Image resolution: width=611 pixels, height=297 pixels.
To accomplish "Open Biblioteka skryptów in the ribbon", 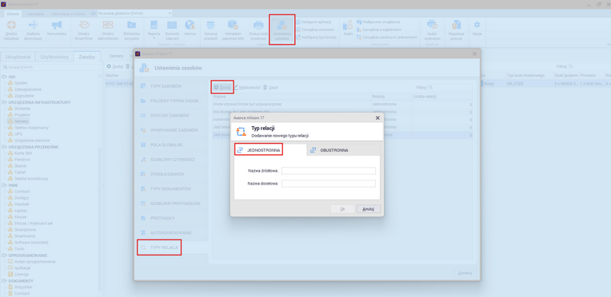I will (131, 30).
